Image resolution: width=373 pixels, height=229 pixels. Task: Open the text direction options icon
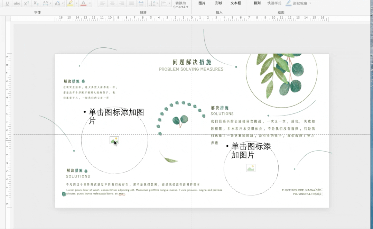[152, 3]
